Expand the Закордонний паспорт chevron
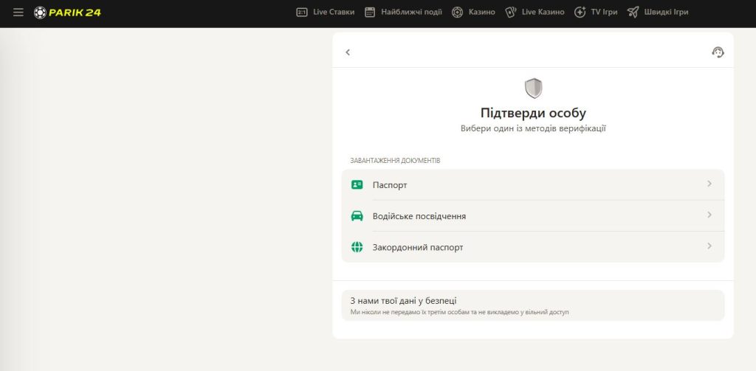The width and height of the screenshot is (756, 371). [709, 246]
